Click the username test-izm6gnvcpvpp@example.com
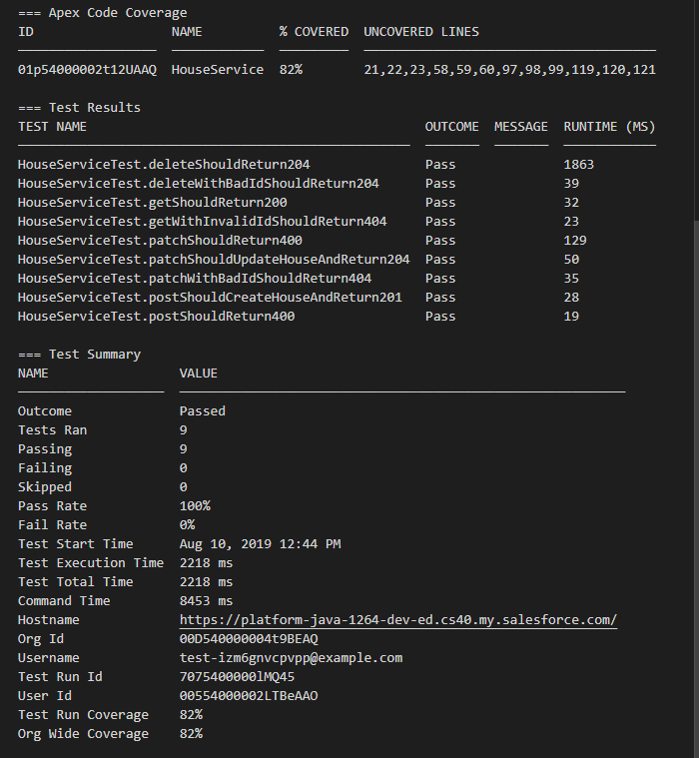The width and height of the screenshot is (699, 758). coord(291,657)
